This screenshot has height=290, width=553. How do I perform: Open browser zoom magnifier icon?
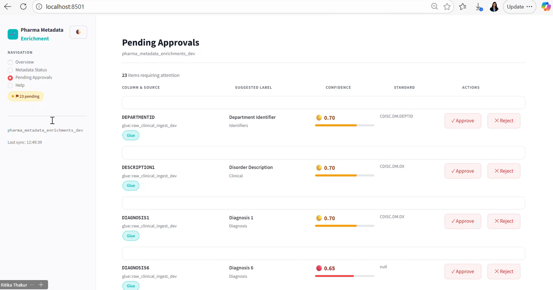tap(435, 7)
